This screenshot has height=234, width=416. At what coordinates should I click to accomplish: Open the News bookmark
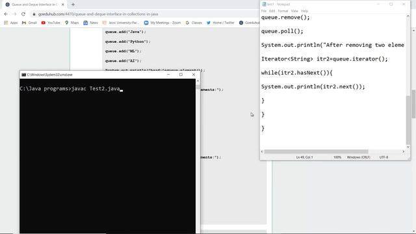click(90, 23)
